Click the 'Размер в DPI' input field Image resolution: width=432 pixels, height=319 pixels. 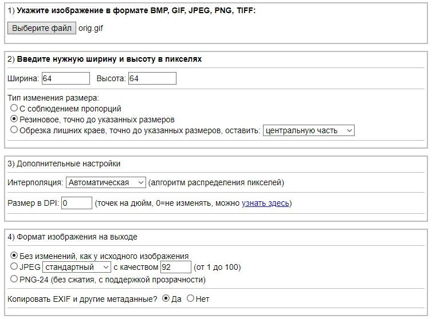point(77,203)
